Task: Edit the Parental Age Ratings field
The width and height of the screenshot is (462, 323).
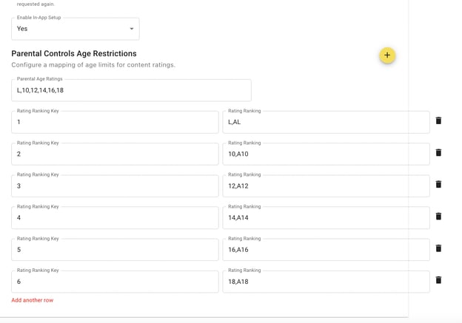Action: tap(131, 90)
